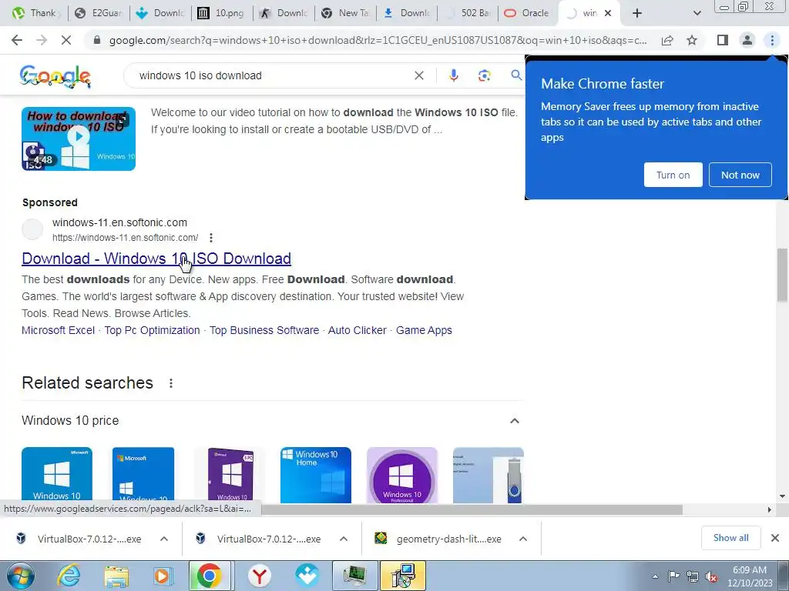Select the Windows 10 Home product image
Screen dimensions: 789x591
(315, 475)
